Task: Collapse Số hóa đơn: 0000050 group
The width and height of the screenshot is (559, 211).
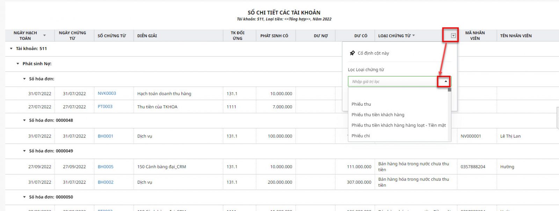Action: 24,197
